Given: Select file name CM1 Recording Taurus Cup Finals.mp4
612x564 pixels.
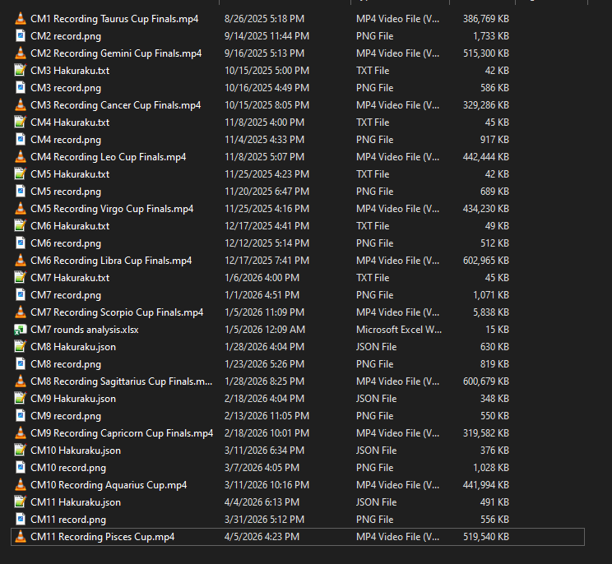Looking at the screenshot, I should click(x=114, y=19).
